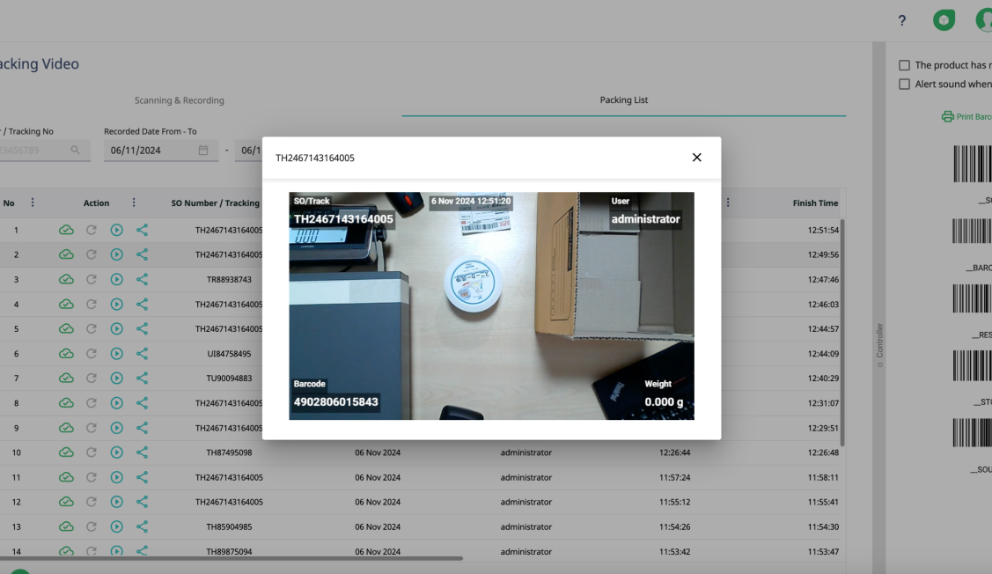The width and height of the screenshot is (992, 574).
Task: Play video for row 3 TR88938743
Action: pyautogui.click(x=116, y=279)
